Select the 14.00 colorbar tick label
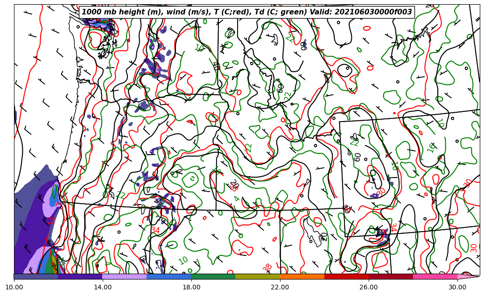The width and height of the screenshot is (484, 295). pos(103,287)
